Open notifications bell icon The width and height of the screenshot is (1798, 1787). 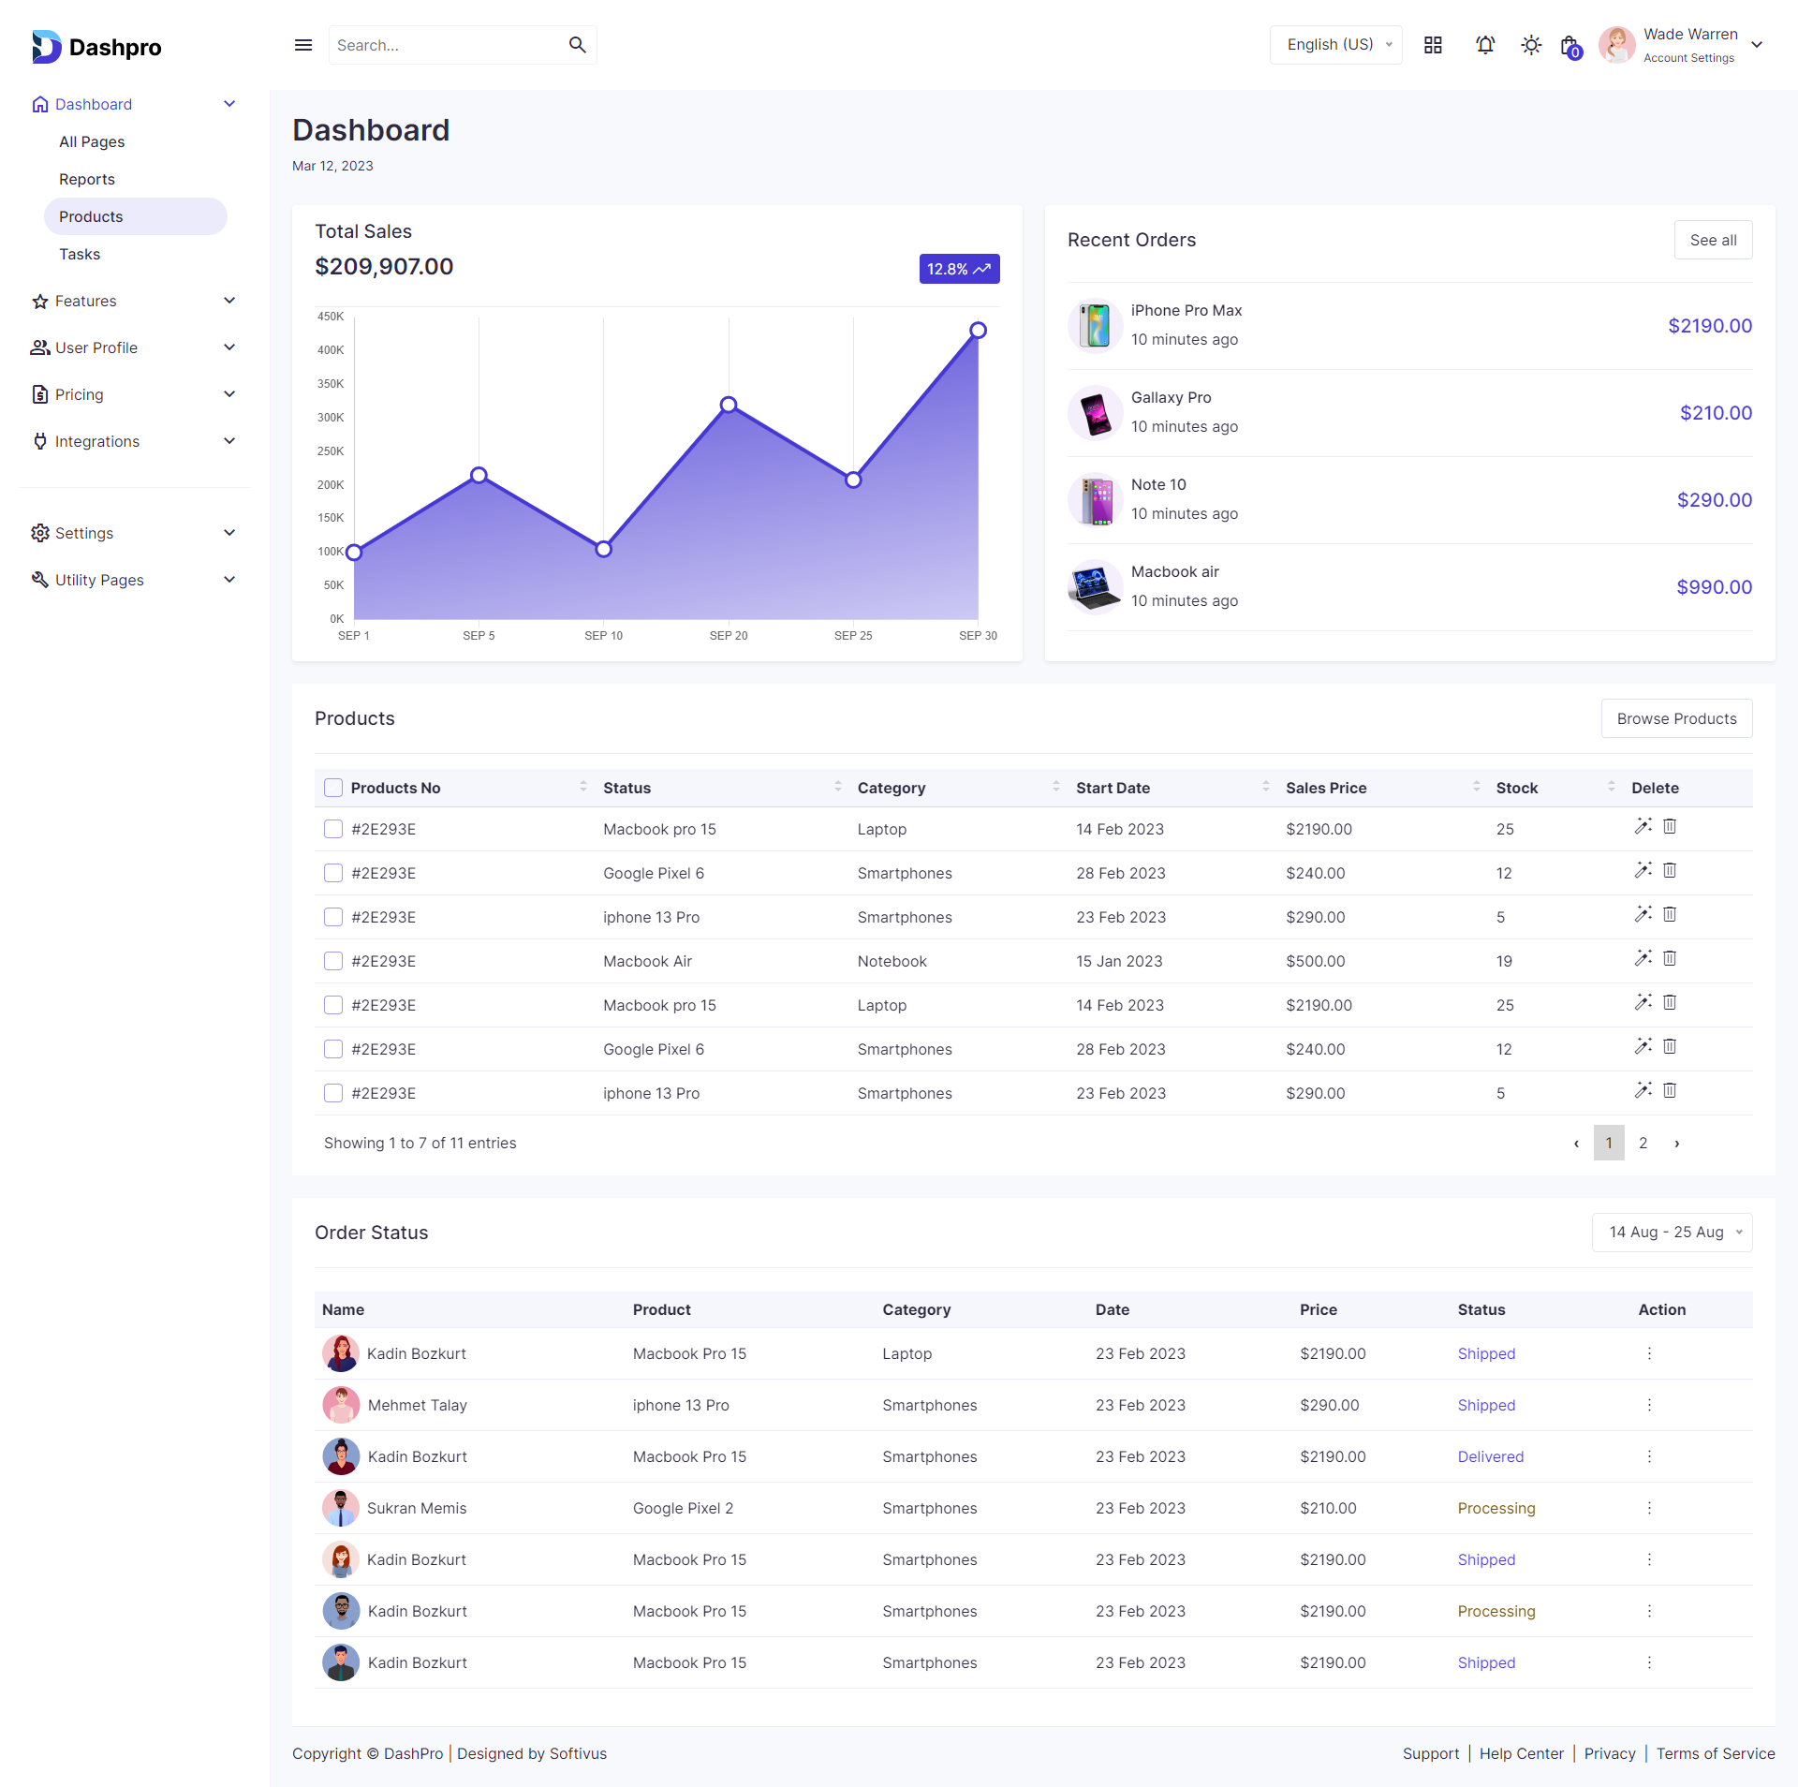tap(1485, 45)
